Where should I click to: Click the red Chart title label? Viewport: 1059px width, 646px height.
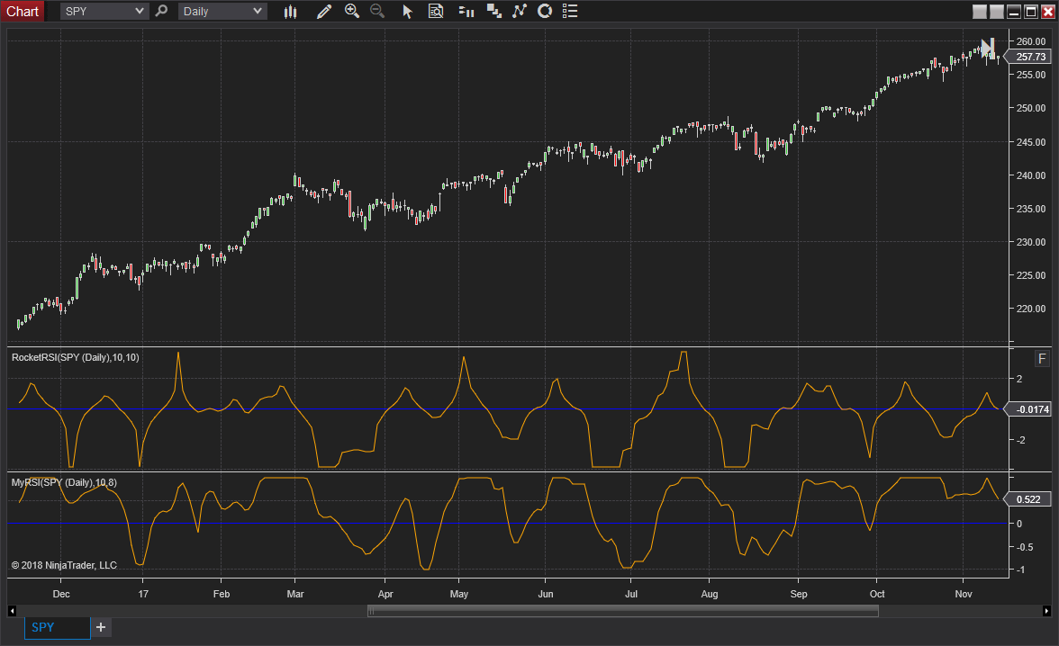23,12
